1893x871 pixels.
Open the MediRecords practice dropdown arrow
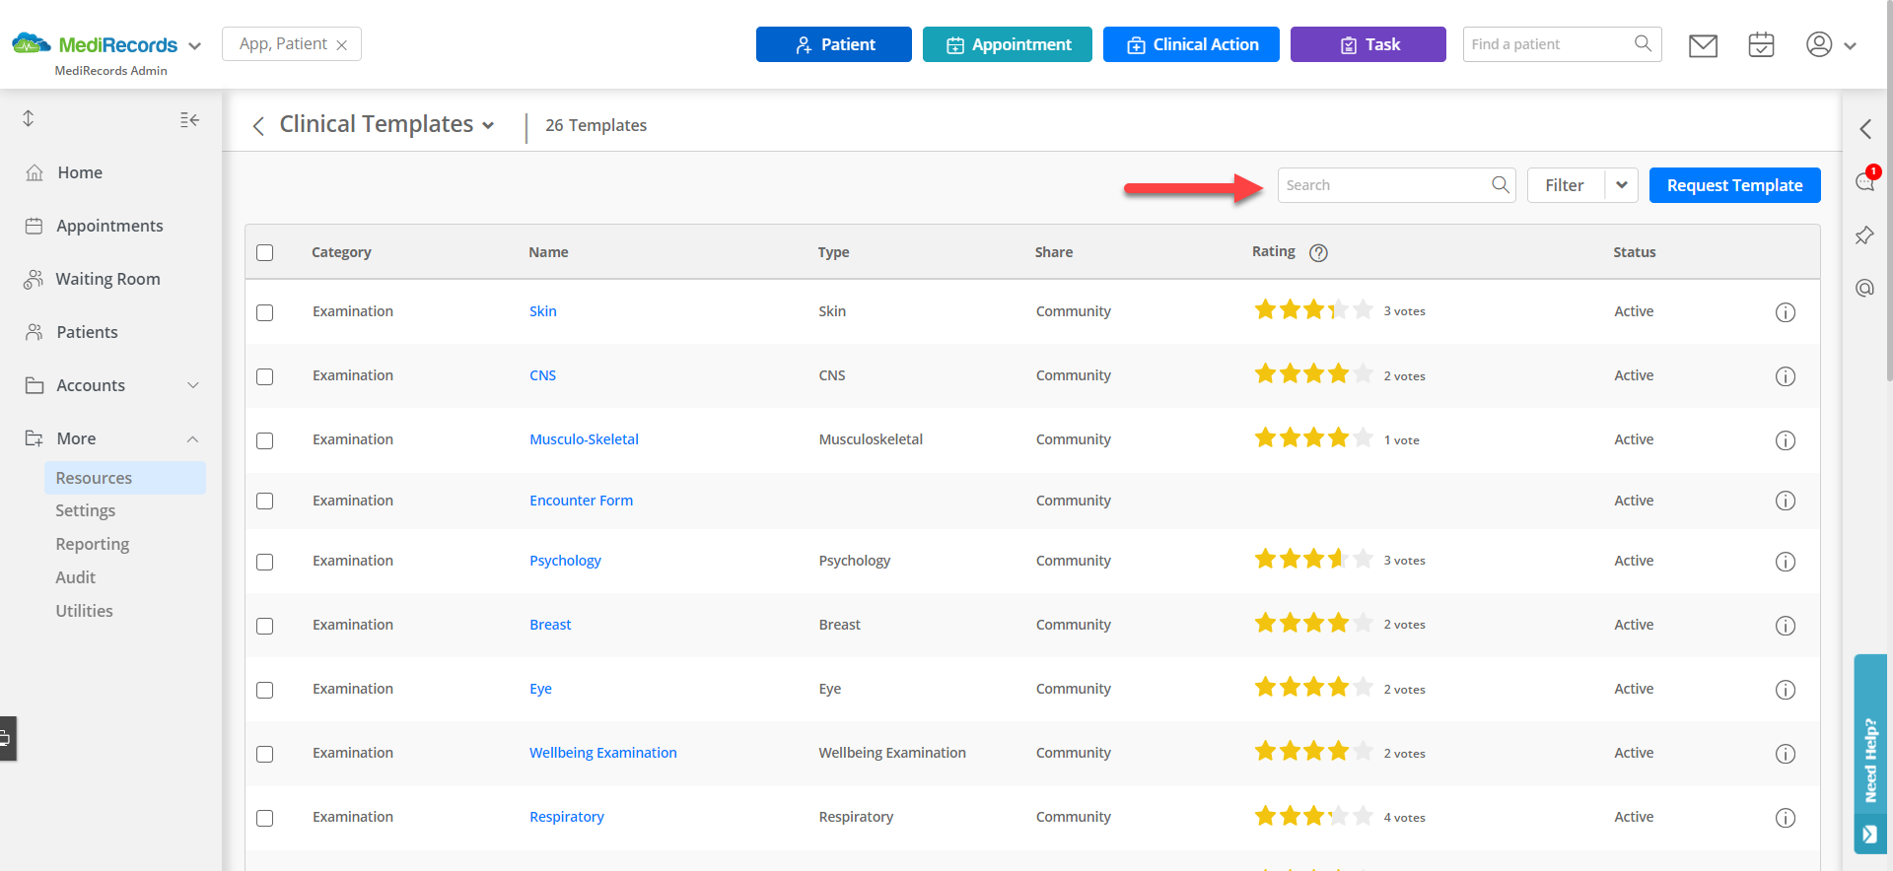[x=194, y=46]
